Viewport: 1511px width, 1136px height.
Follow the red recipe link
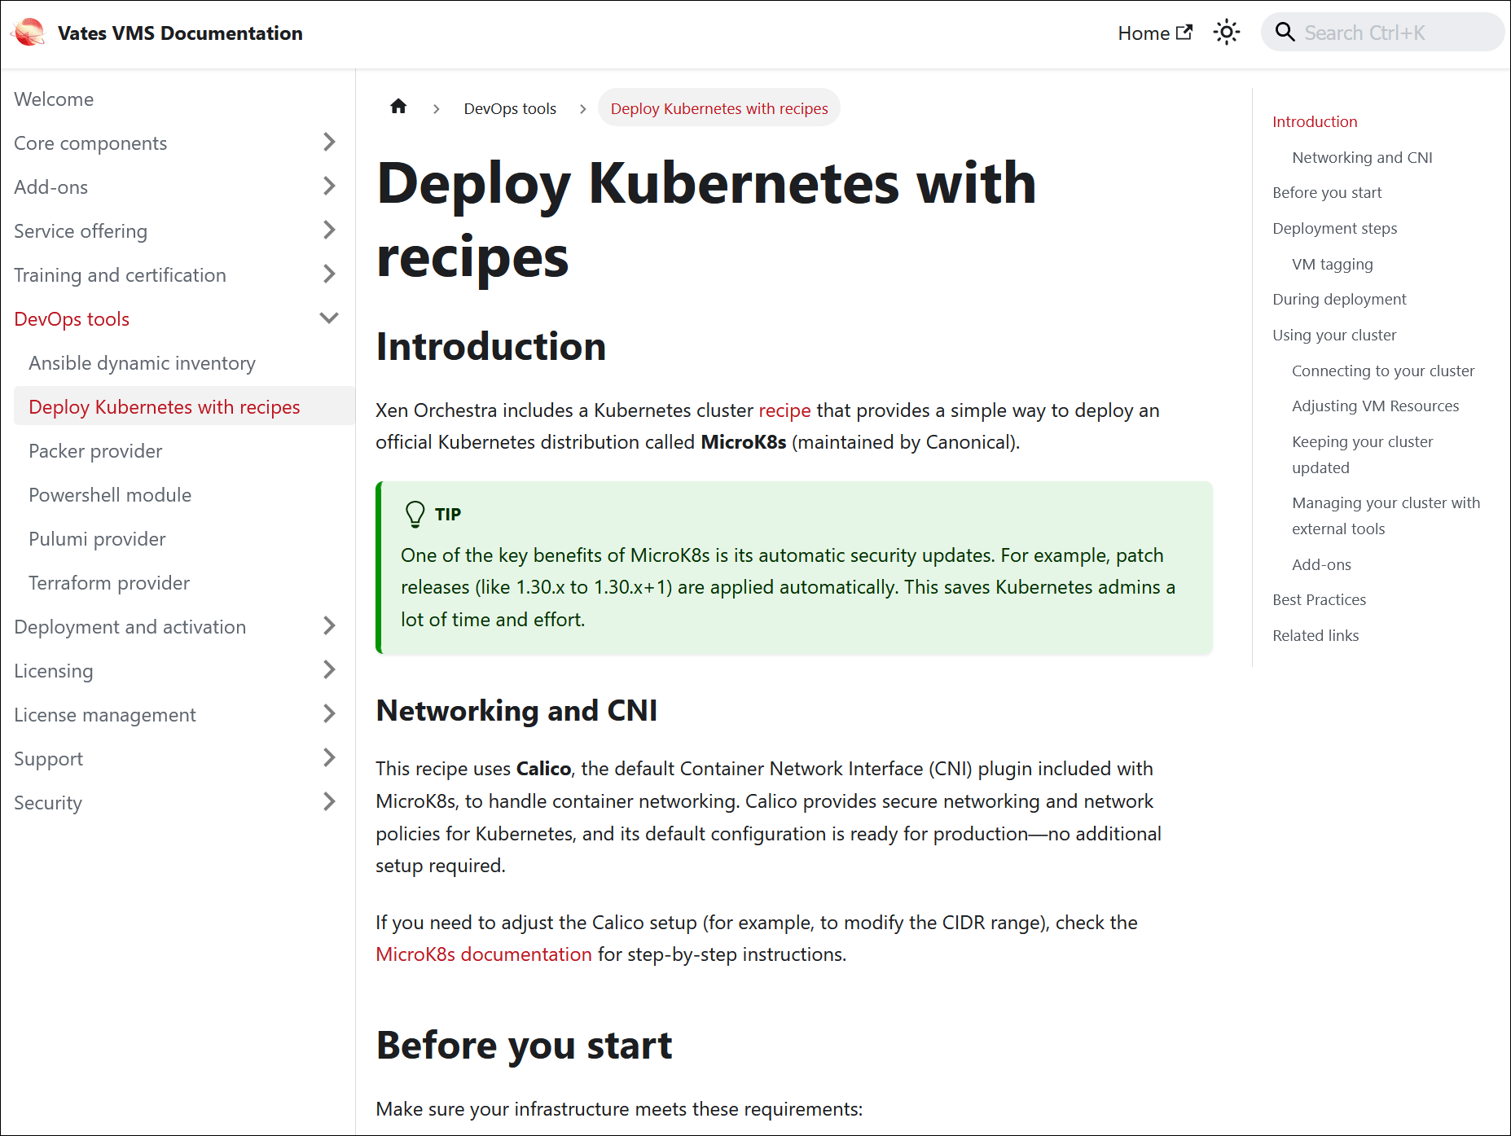pos(784,410)
